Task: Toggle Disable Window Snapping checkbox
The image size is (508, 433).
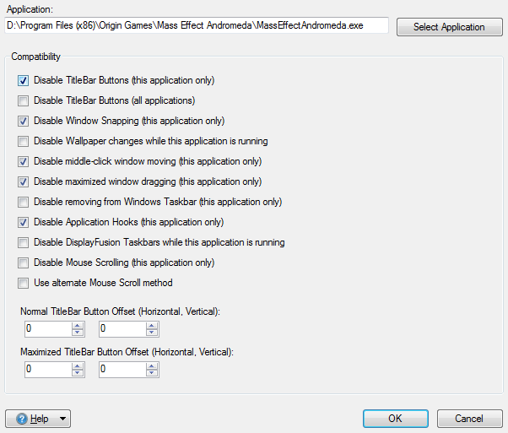Action: (x=23, y=122)
